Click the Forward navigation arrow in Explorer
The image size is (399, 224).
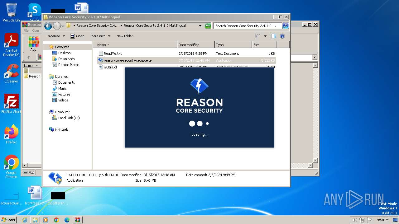pos(57,26)
